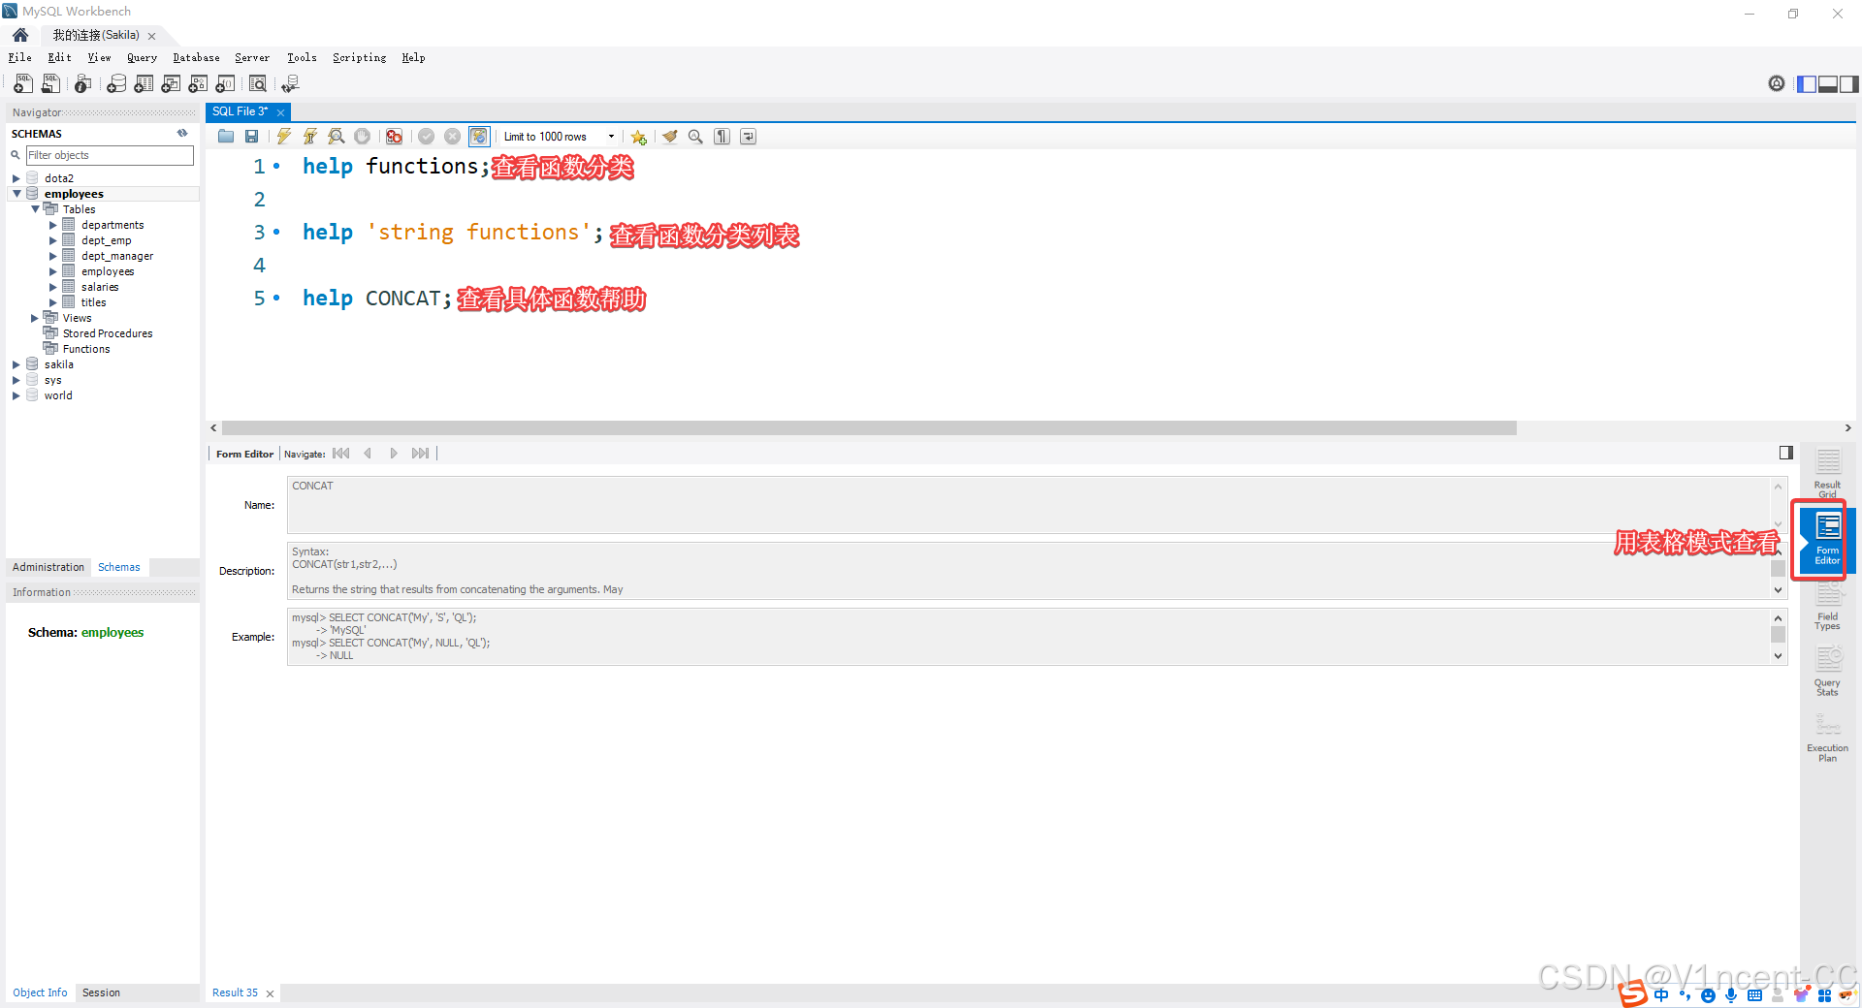Screen dimensions: 1862x1008
Task: Stop the running query hand icon
Action: click(362, 137)
